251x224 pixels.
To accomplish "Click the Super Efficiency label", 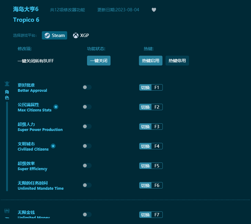I will (32, 169).
